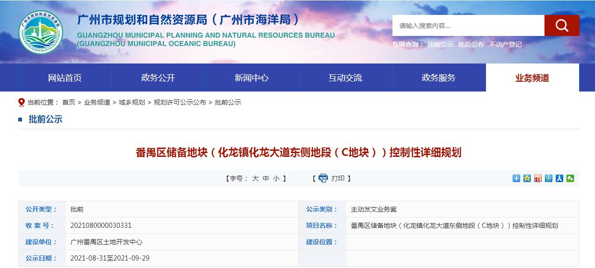Click the 专项查询 label
The height and width of the screenshot is (268, 595).
[407, 44]
